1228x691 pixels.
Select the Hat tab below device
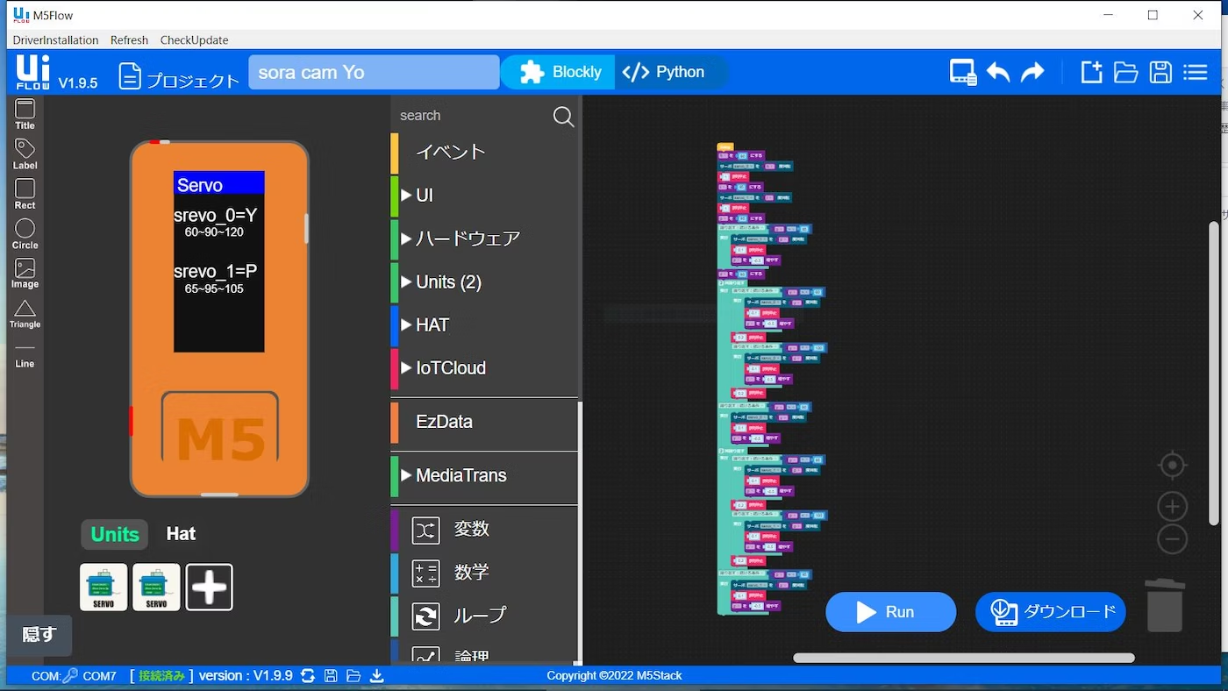point(181,534)
